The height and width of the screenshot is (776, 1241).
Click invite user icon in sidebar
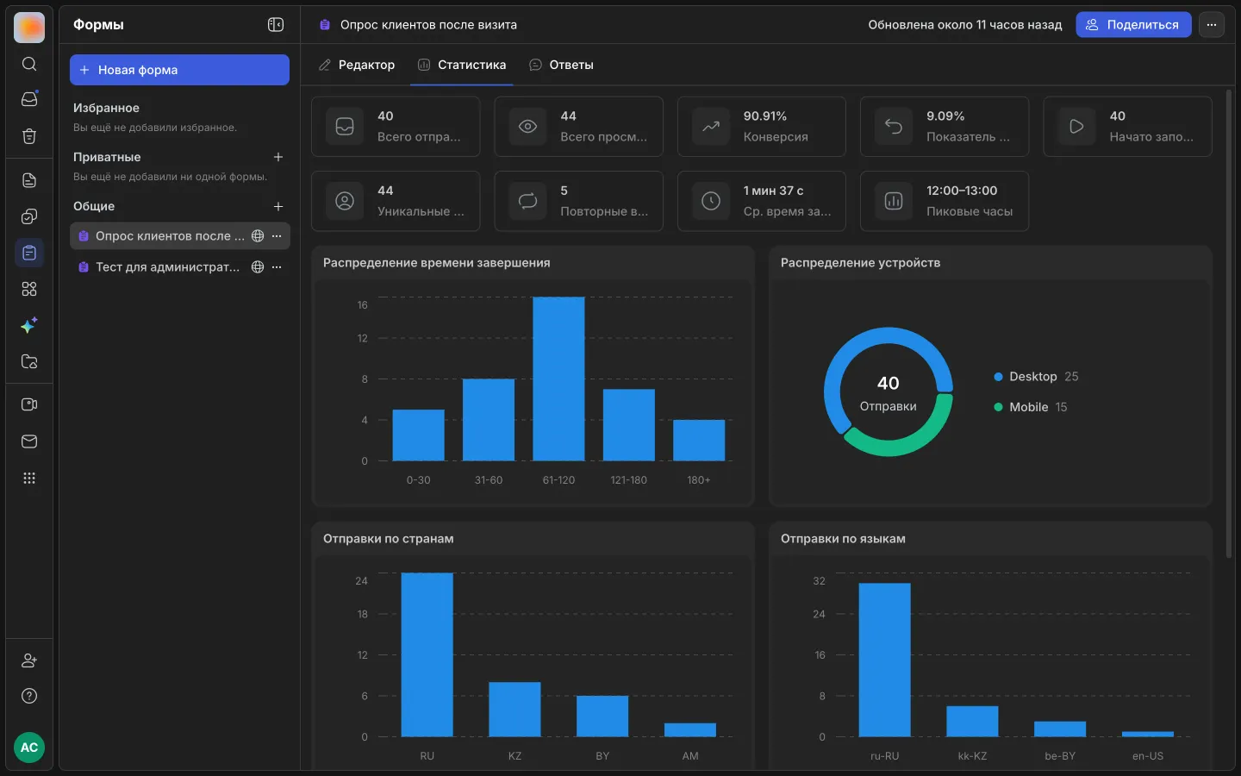coord(29,660)
